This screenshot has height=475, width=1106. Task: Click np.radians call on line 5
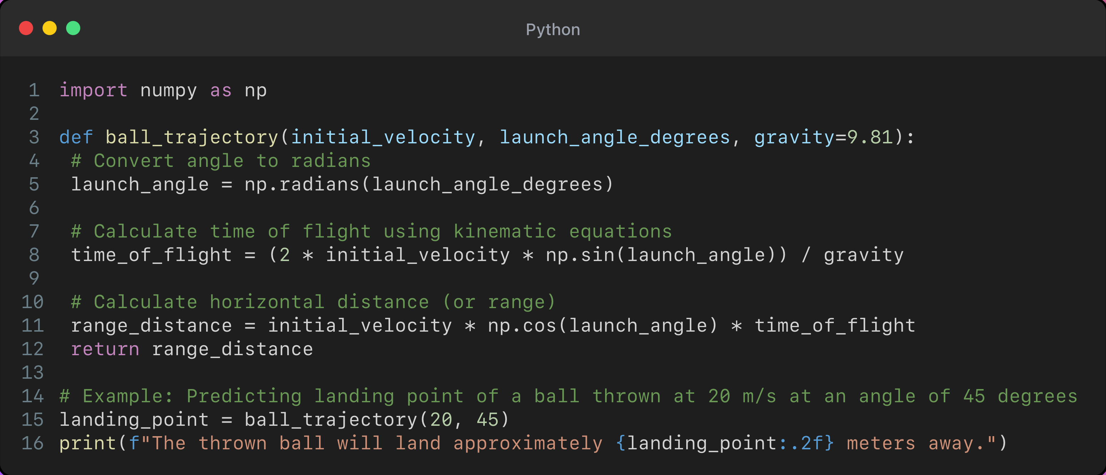[302, 185]
